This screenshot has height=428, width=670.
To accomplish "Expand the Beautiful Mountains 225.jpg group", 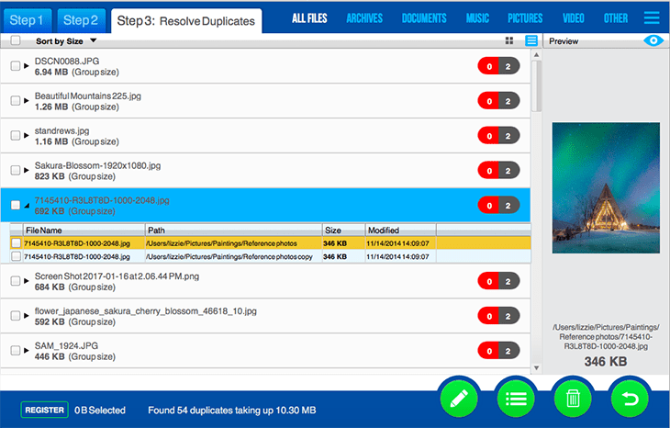I will point(27,100).
